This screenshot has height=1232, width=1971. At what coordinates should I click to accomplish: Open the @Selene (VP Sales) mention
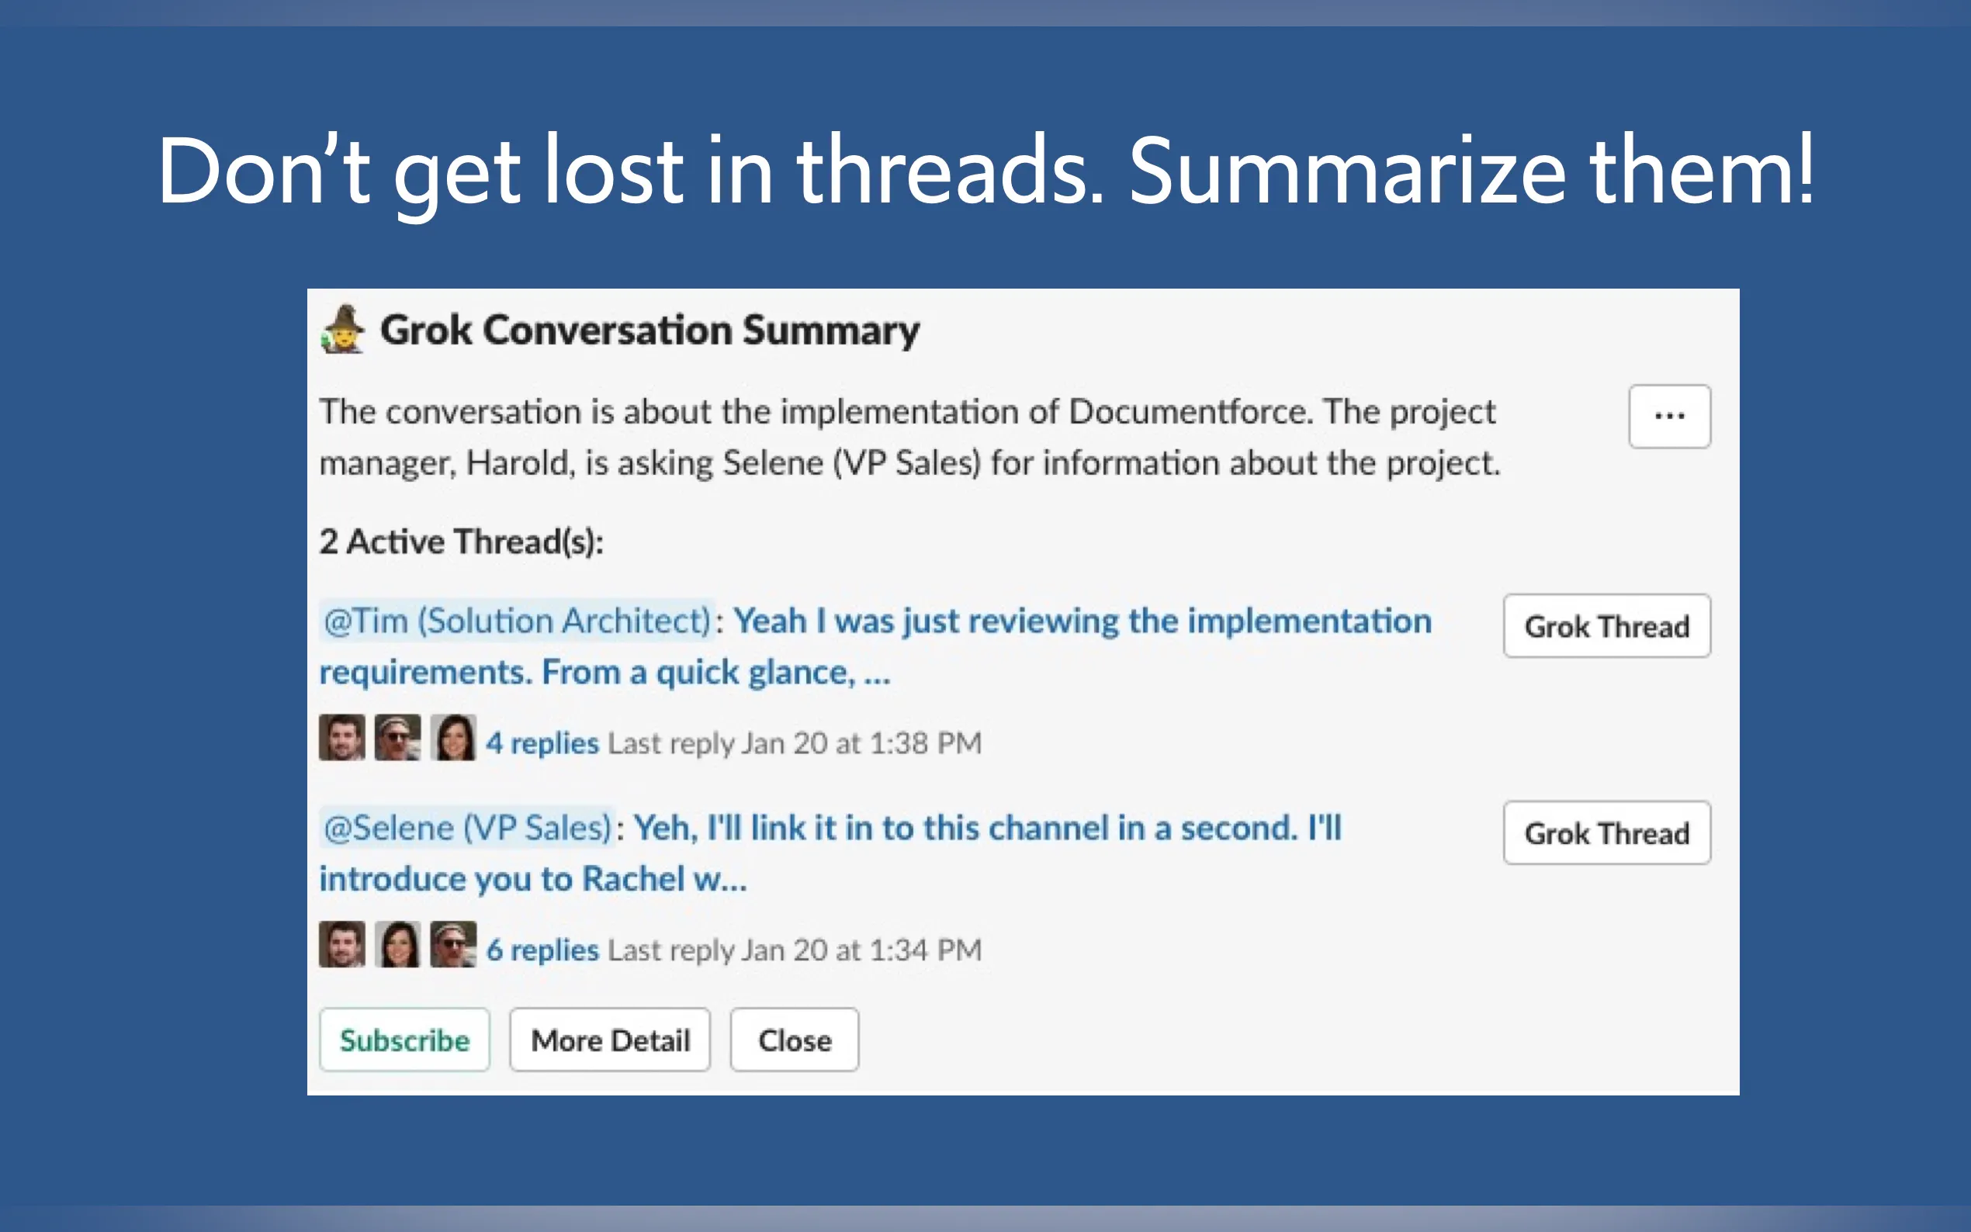pyautogui.click(x=467, y=828)
